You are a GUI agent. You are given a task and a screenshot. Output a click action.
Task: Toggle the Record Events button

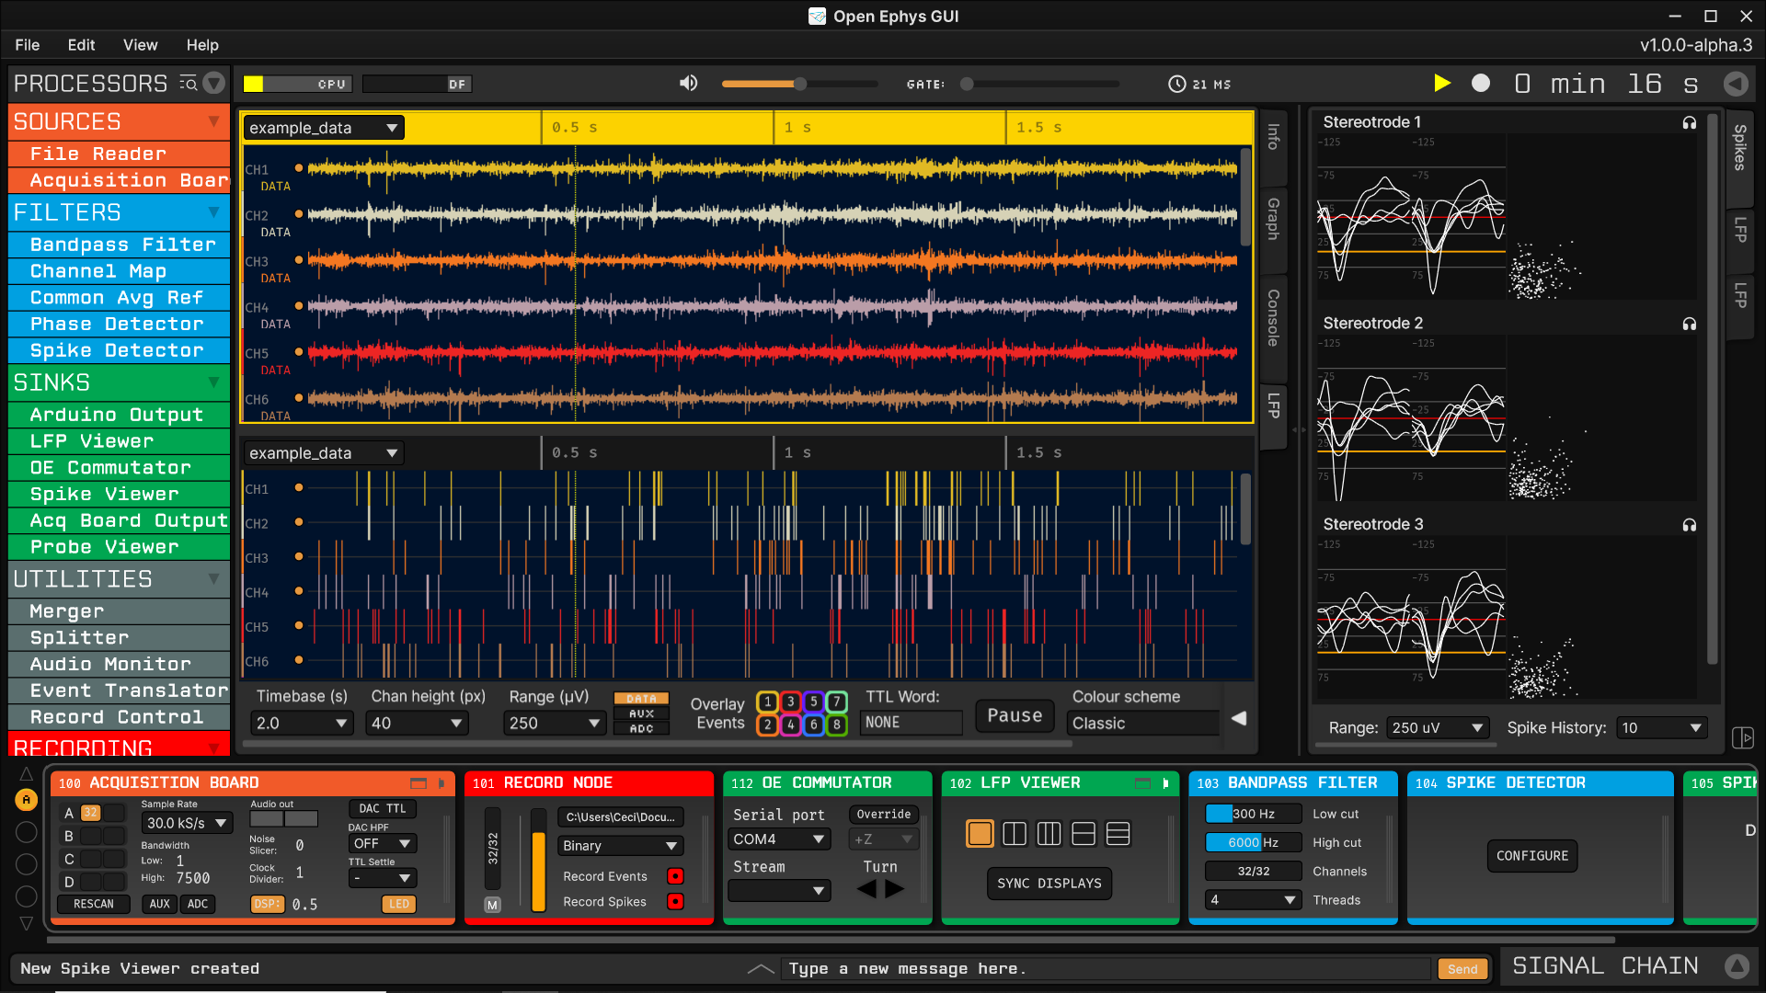click(x=675, y=876)
